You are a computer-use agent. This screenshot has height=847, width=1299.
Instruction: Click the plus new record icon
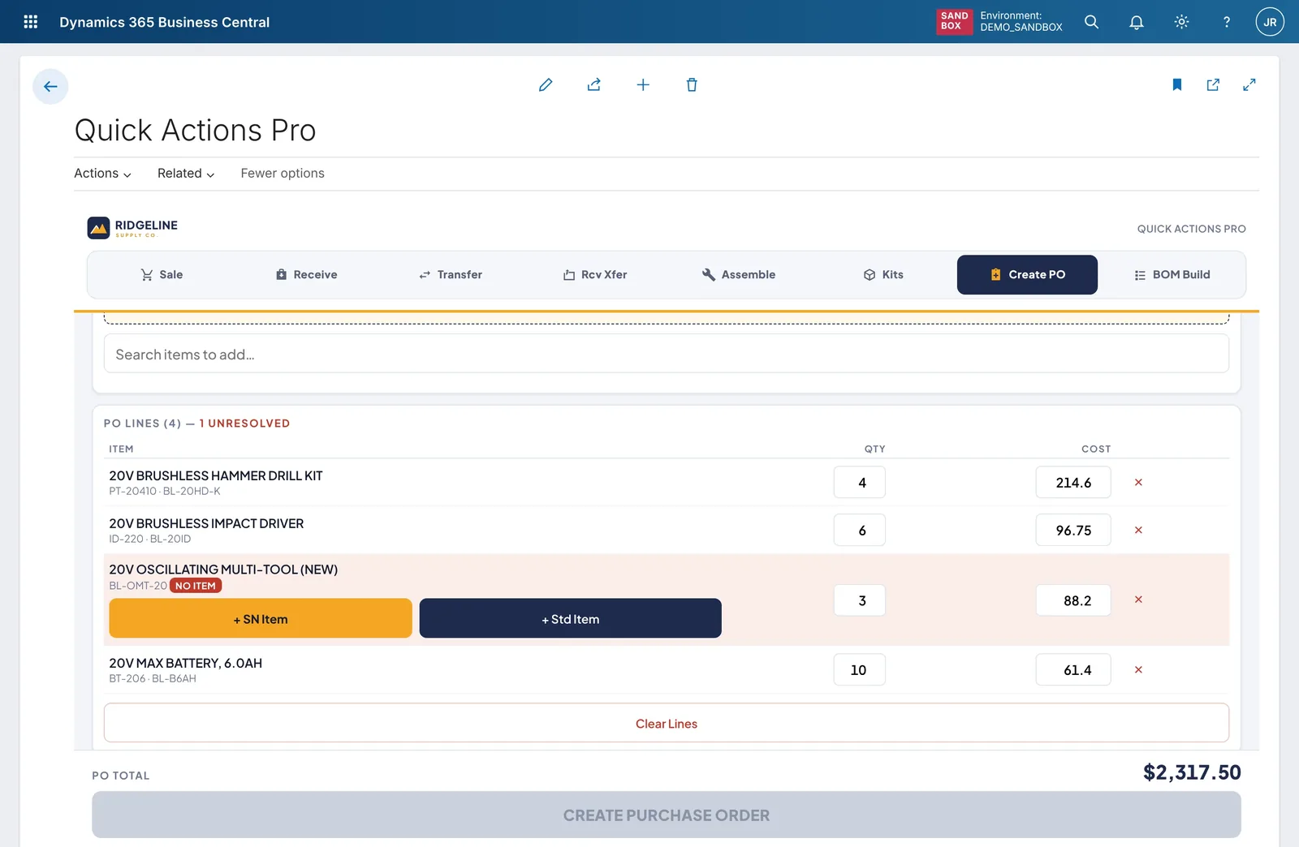pyautogui.click(x=643, y=84)
